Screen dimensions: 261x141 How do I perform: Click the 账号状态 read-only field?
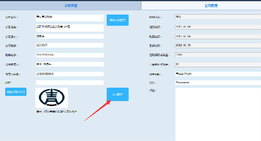click(218, 17)
